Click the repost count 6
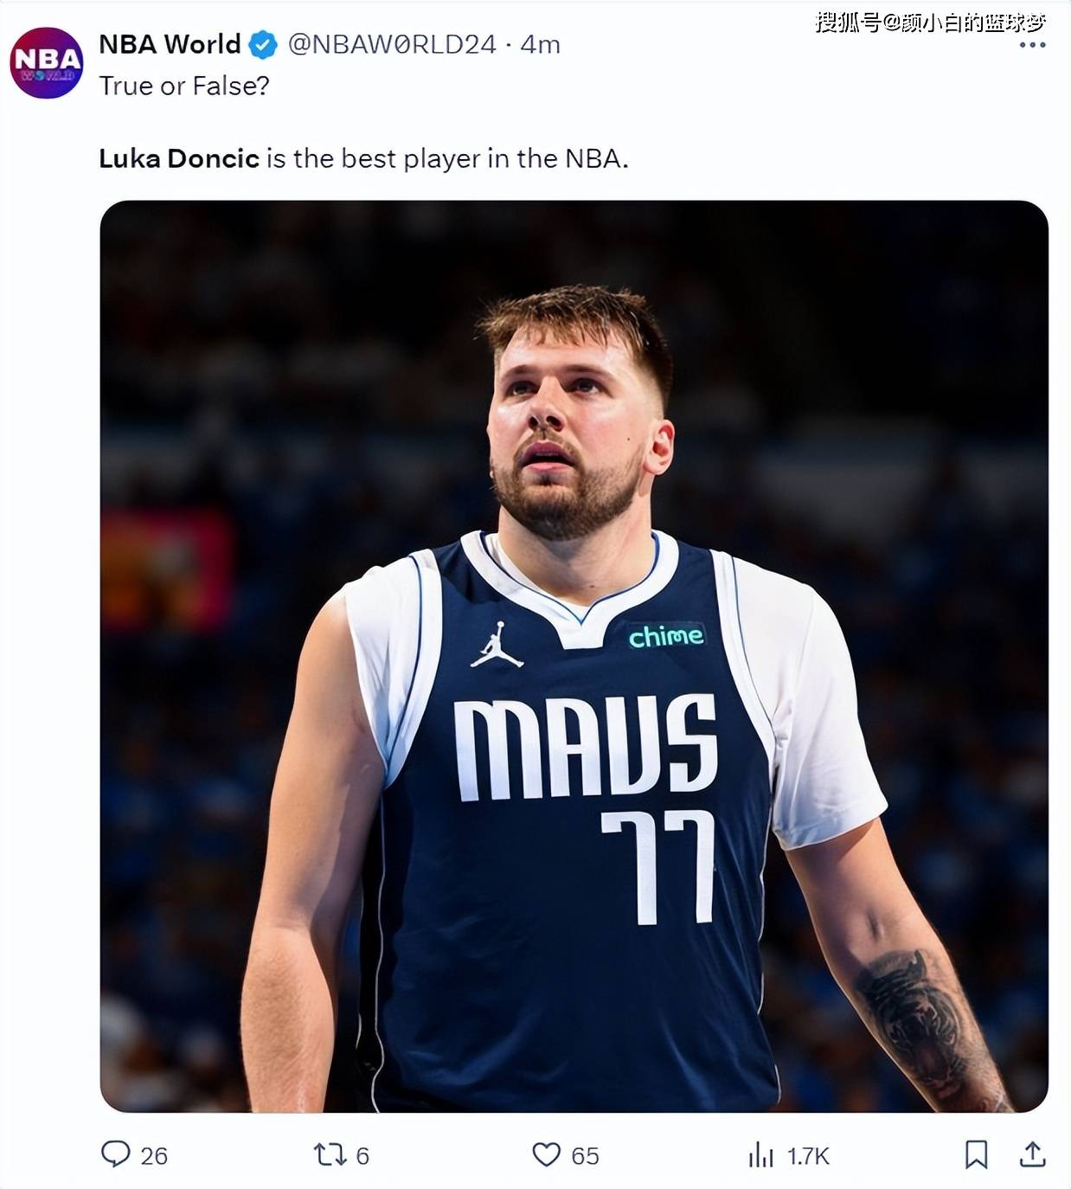The image size is (1071, 1189). (x=362, y=1156)
